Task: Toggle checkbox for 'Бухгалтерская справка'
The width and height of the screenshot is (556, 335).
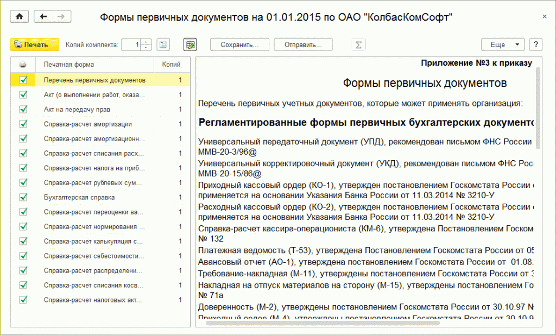Action: click(23, 197)
